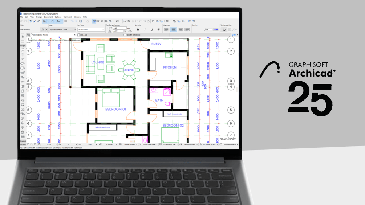Screen dimensions: 365x205
Task: Click the Teamwork send changes icon
Action: tap(189, 21)
